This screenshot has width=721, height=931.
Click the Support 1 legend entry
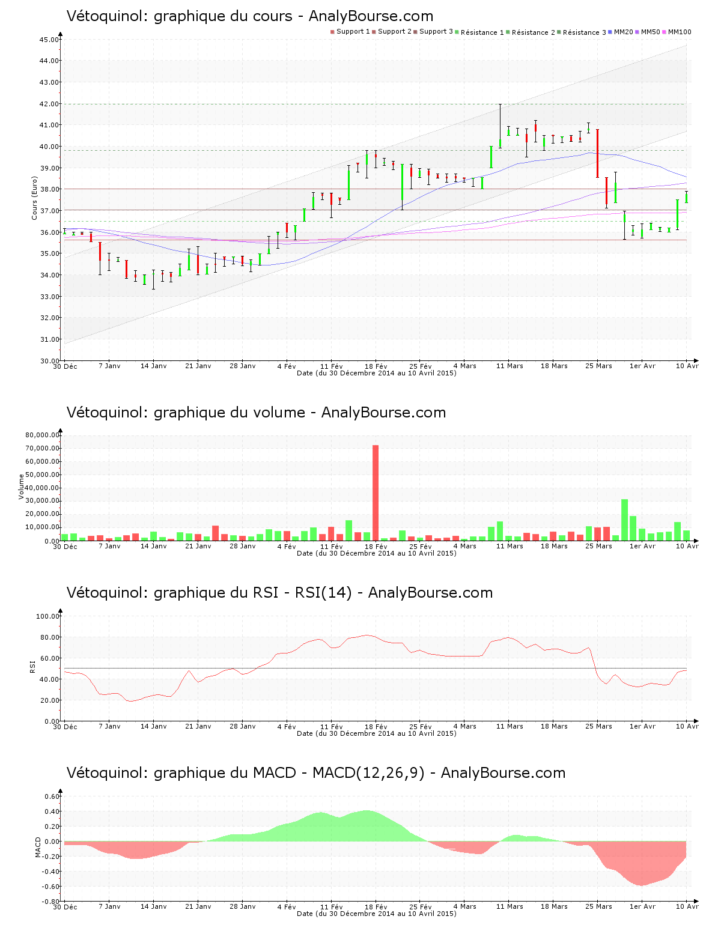350,32
